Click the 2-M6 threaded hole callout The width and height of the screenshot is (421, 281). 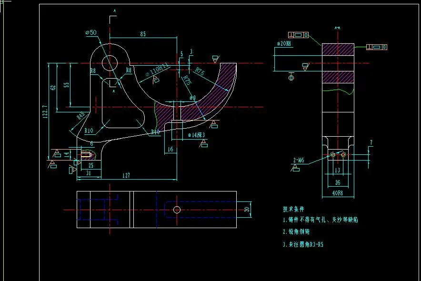(x=299, y=160)
